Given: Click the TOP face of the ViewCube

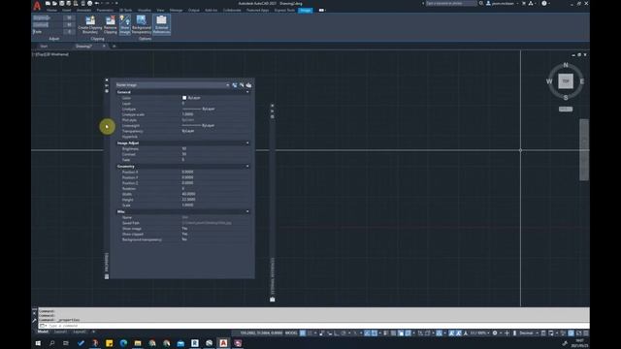Looking at the screenshot, I should pos(566,81).
